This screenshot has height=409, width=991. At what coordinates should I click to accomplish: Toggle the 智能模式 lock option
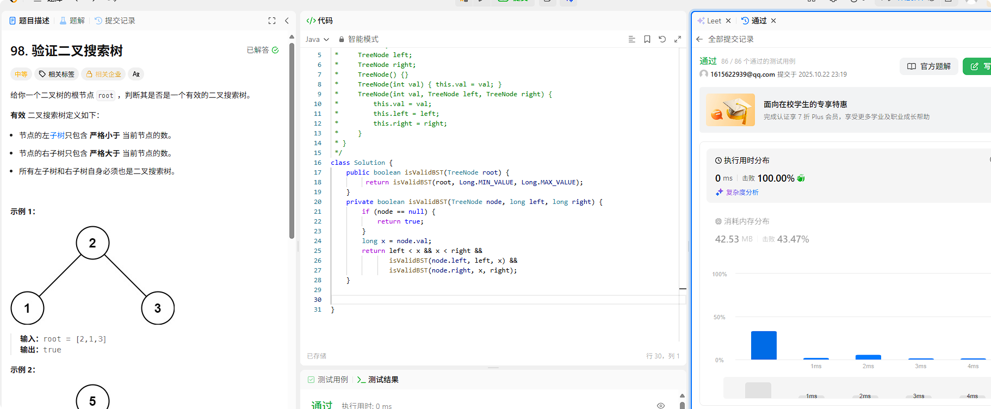pos(358,39)
